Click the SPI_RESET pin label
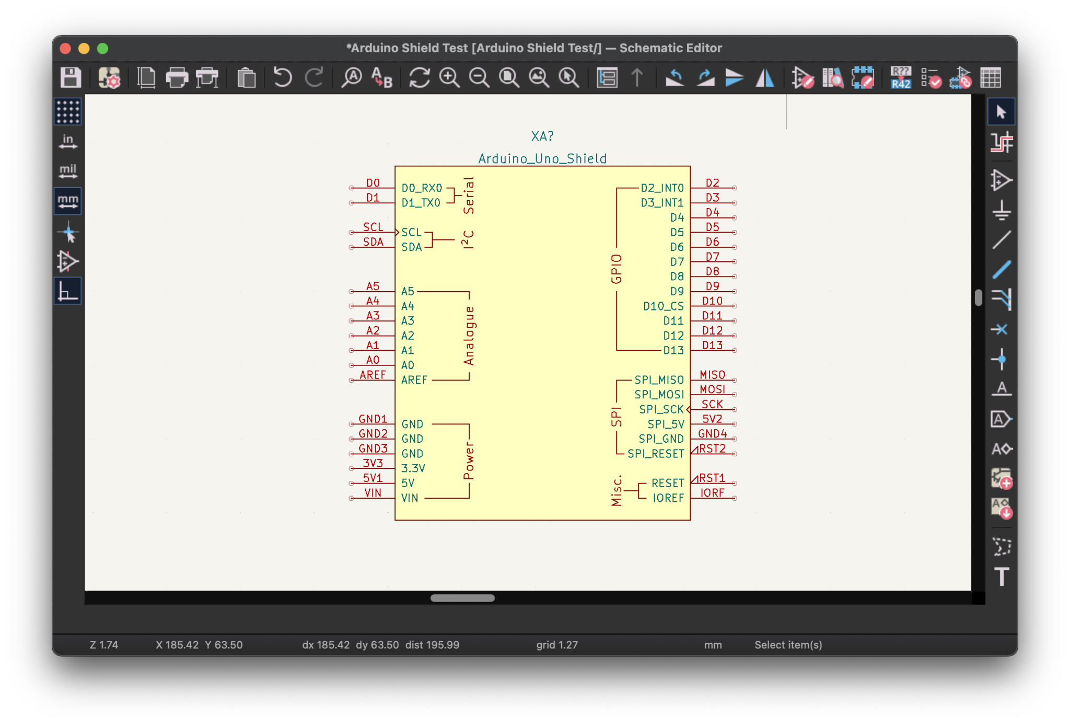The image size is (1070, 725). [656, 454]
